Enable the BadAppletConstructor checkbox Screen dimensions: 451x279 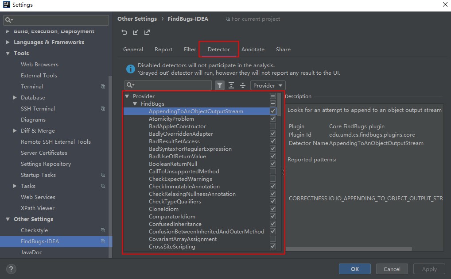point(273,126)
